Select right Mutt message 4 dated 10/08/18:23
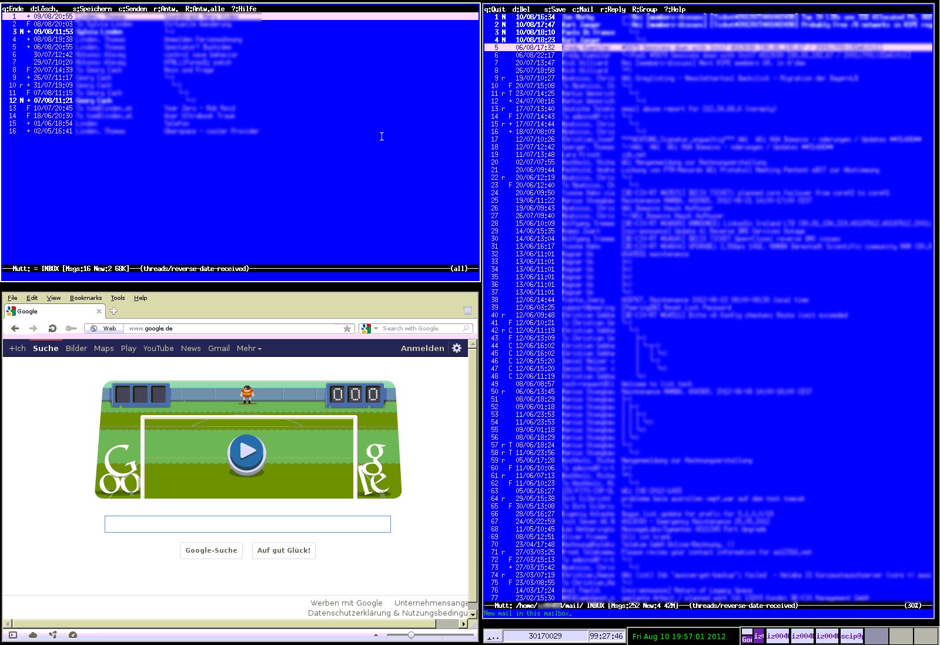Screen dimensions: 940x645 pyautogui.click(x=708, y=40)
